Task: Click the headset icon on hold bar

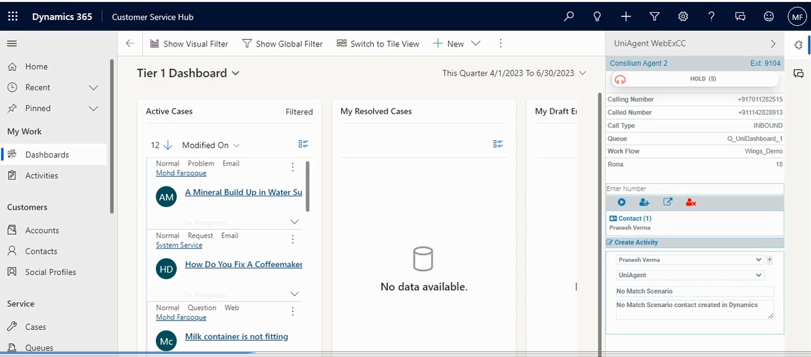Action: (620, 79)
